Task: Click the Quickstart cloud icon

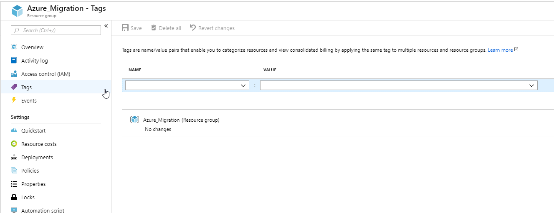Action: pos(14,130)
